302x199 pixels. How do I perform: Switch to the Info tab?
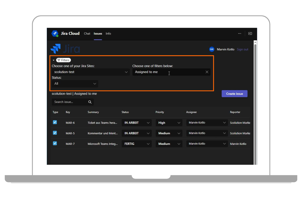coord(108,34)
